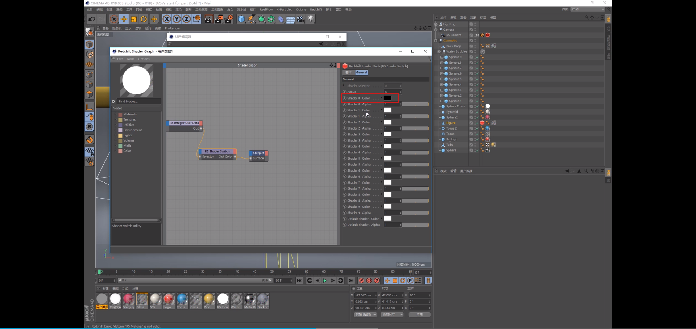The height and width of the screenshot is (329, 696).
Task: Select the General tab button in node attributes
Action: pos(361,72)
